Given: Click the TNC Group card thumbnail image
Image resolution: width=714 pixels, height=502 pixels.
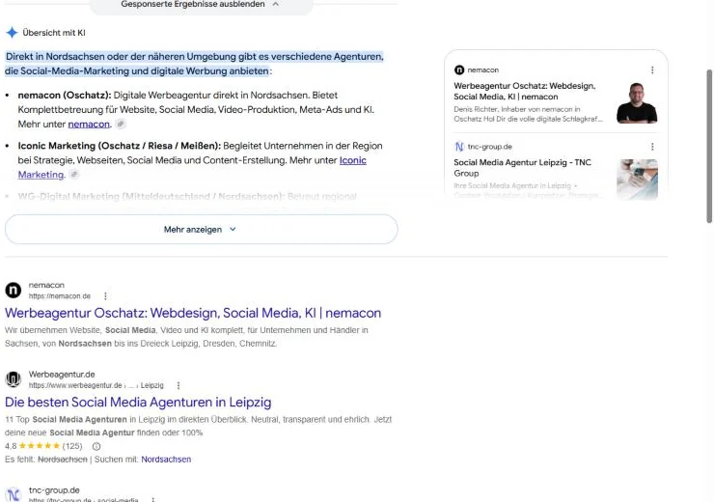Looking at the screenshot, I should 637,179.
